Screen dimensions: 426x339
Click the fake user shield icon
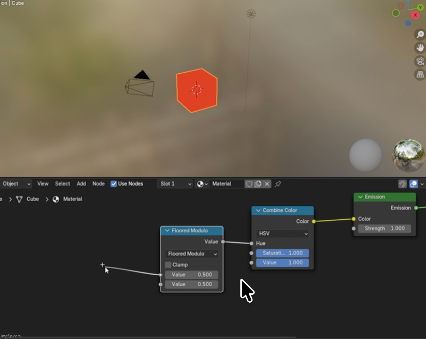tap(249, 184)
